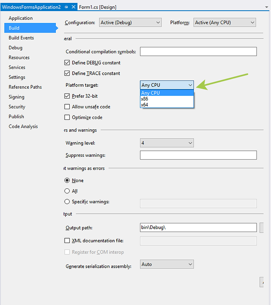
Task: Open the Platform dropdown
Action: [x=225, y=23]
